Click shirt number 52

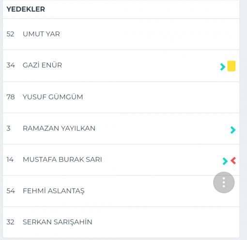(x=10, y=34)
